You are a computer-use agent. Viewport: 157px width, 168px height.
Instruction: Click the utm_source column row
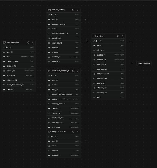point(109,64)
